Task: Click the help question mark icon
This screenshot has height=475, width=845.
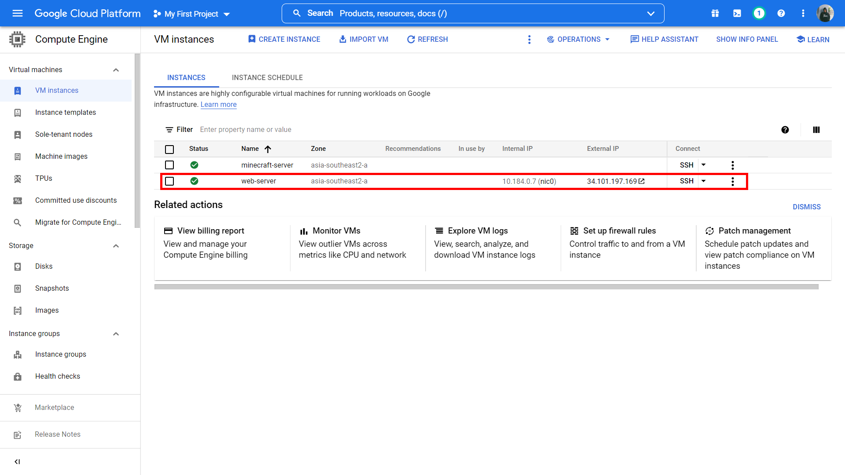Action: (x=781, y=13)
